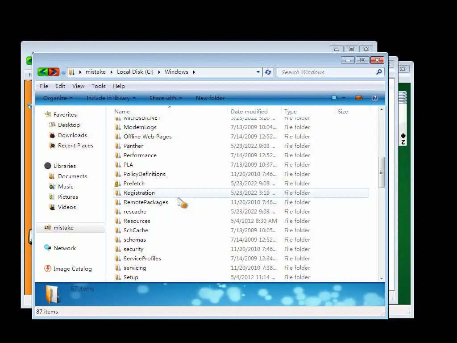Screen dimensions: 457x343
Task: Open the Edit menu
Action: pos(60,86)
